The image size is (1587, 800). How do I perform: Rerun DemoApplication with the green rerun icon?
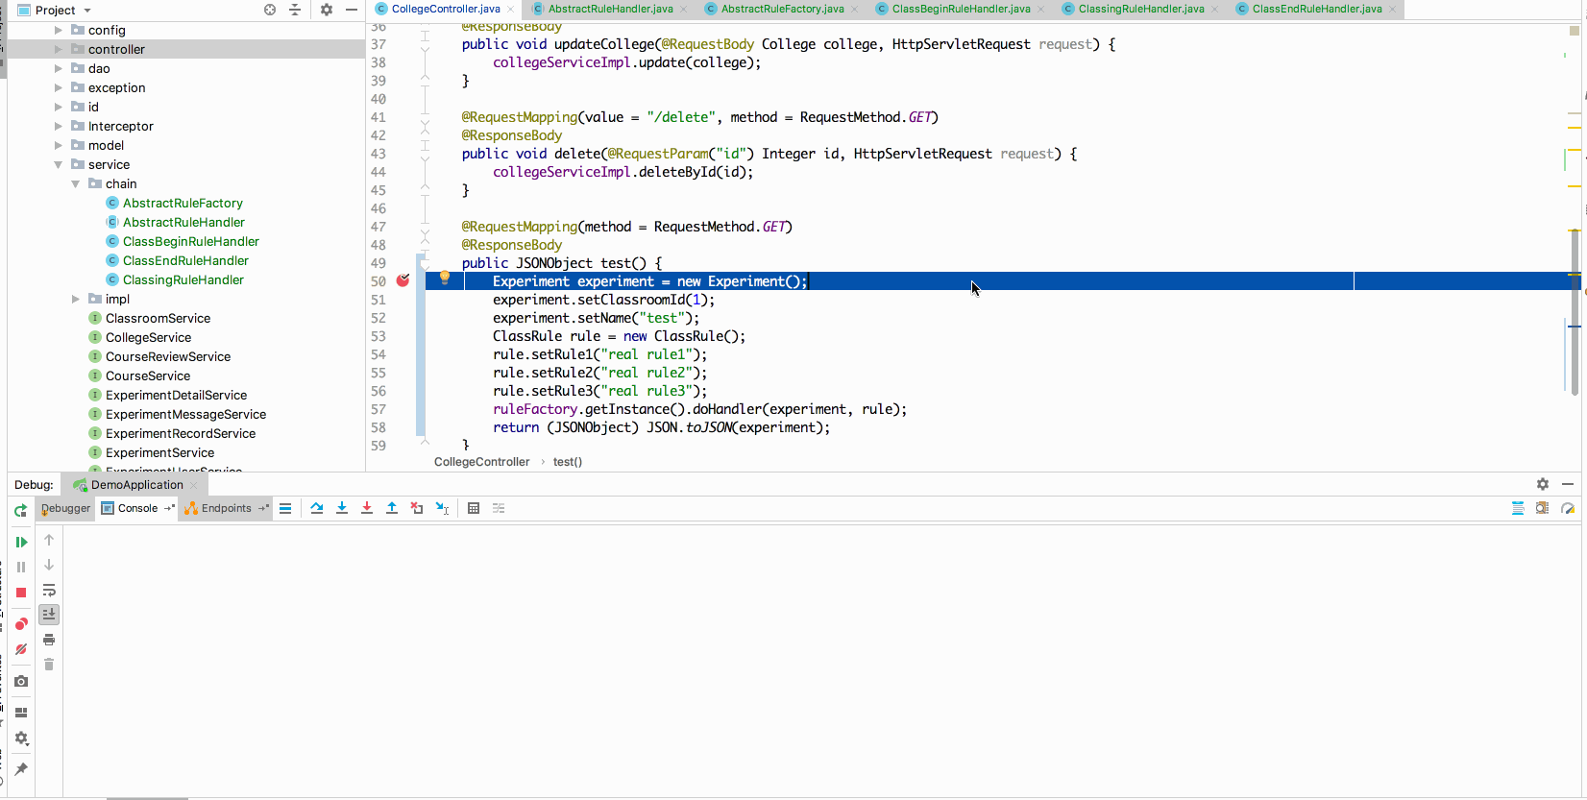point(20,510)
